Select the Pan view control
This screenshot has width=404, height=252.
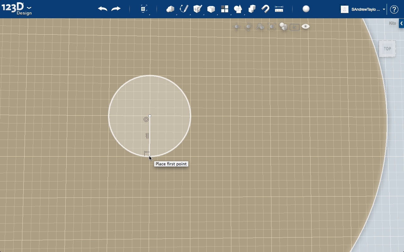pos(237,27)
